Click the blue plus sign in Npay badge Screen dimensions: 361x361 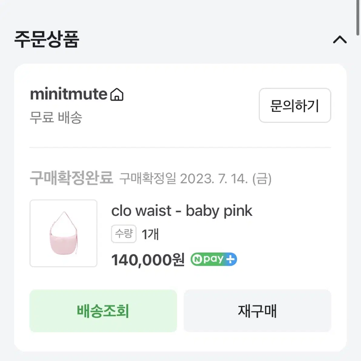coord(230,259)
